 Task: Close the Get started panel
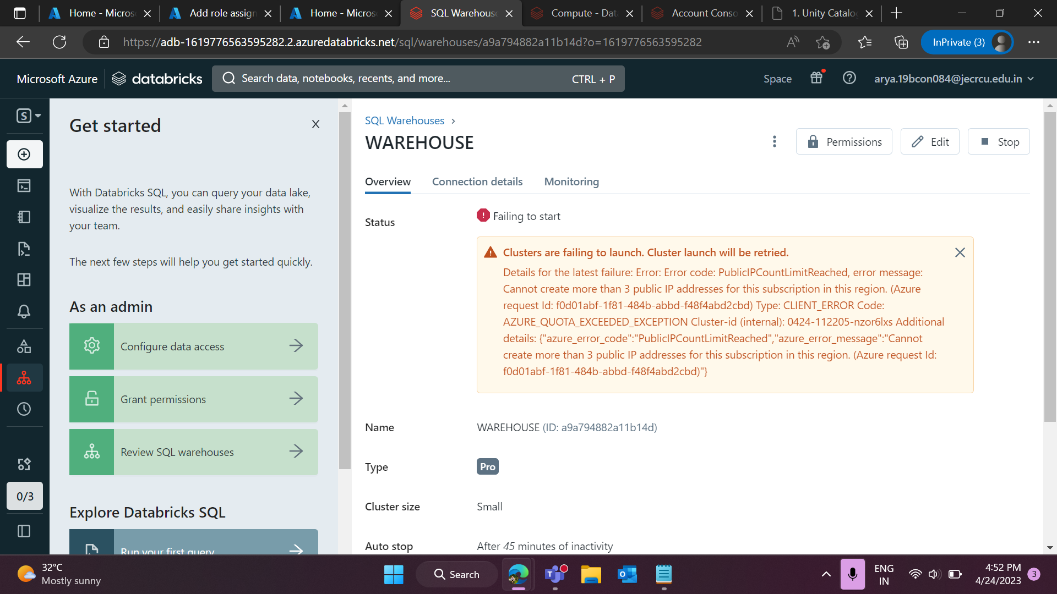[x=315, y=124]
